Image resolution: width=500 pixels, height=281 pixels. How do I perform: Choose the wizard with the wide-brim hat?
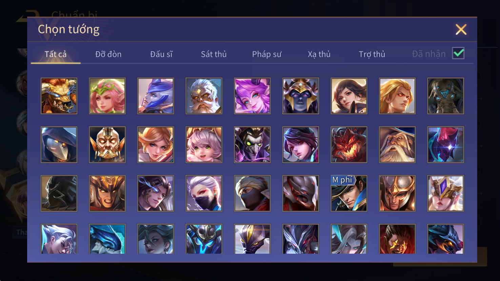397,145
